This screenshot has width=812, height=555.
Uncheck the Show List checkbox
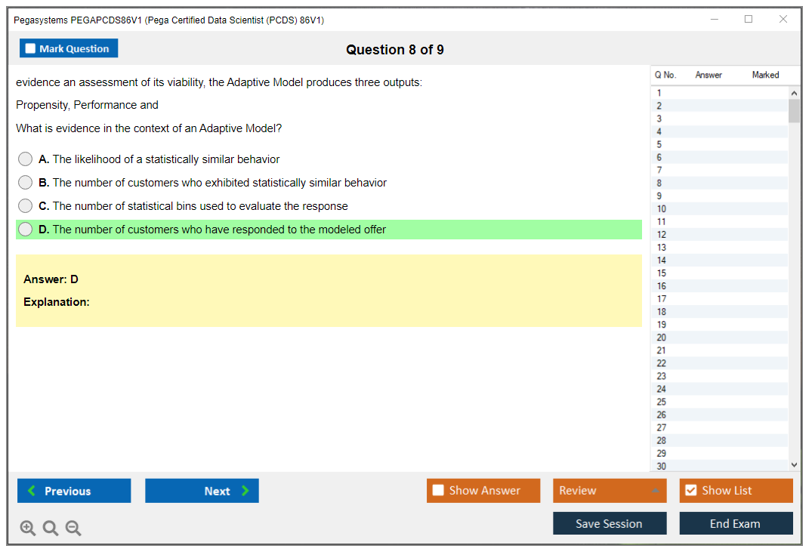tap(690, 491)
